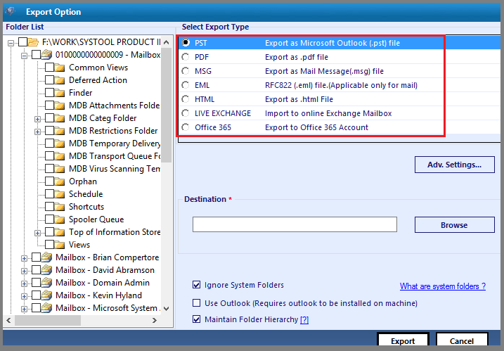Click the mailbox icon of Mailbox - Brian Compertore
The image size is (504, 351).
click(47, 257)
